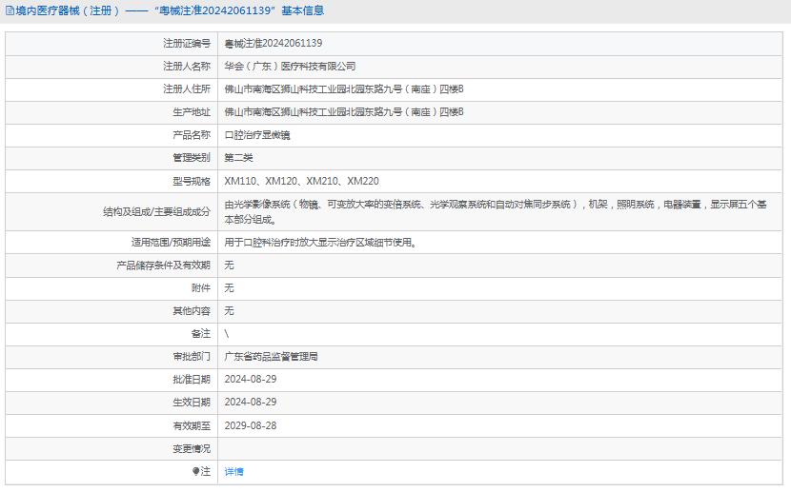Select registration number 粤械注准20242061139 value
The height and width of the screenshot is (492, 791).
tap(274, 44)
